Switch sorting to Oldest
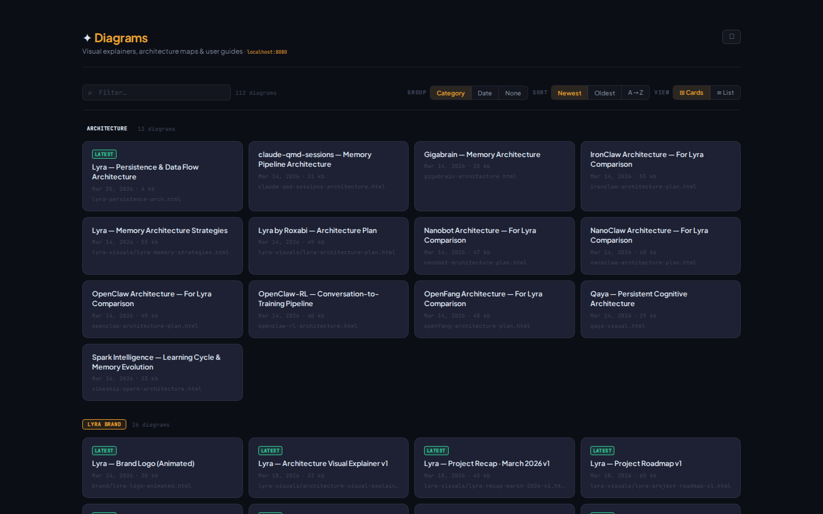 pos(604,92)
